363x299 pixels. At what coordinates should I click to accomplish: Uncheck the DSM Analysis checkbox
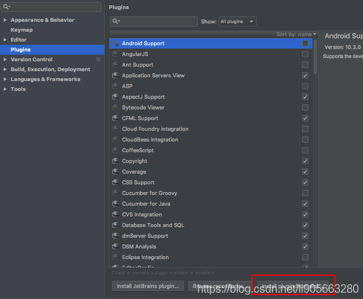coord(305,246)
